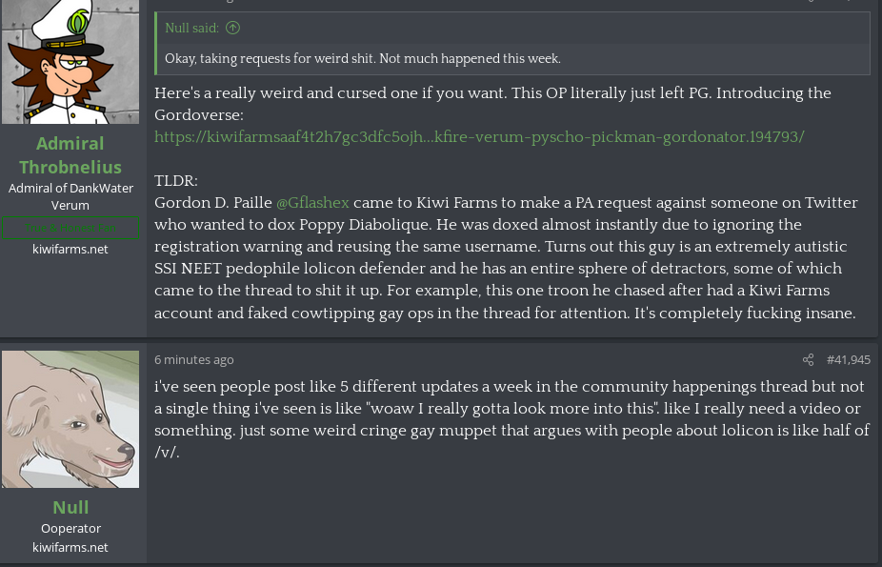Open Admiral Throbnelius's captain avatar
Screen dimensions: 882x567
70,62
